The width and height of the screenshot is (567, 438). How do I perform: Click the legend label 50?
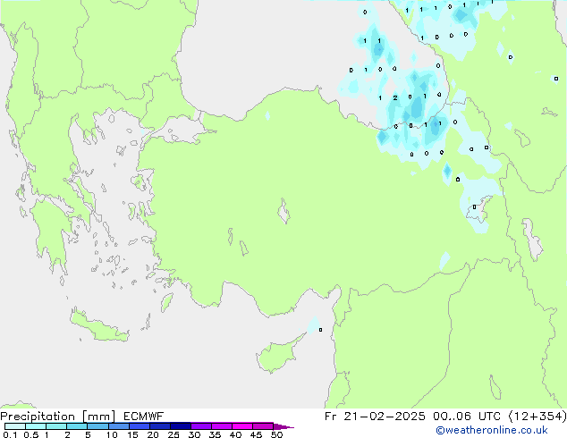click(x=276, y=434)
